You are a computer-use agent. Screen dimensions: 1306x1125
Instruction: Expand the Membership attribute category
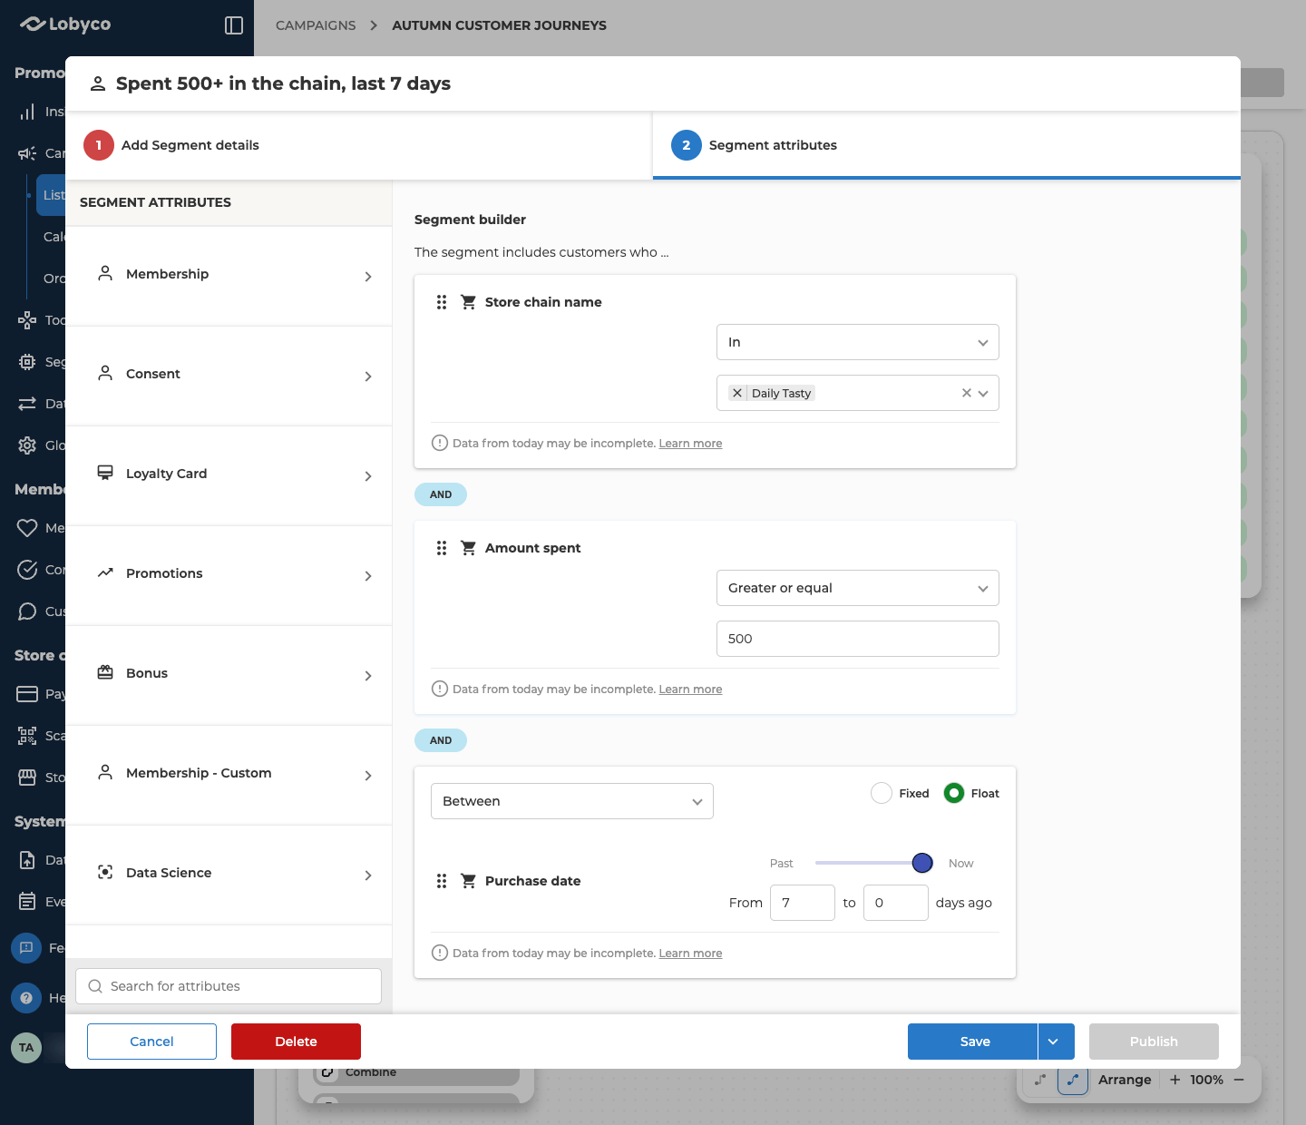coord(229,275)
